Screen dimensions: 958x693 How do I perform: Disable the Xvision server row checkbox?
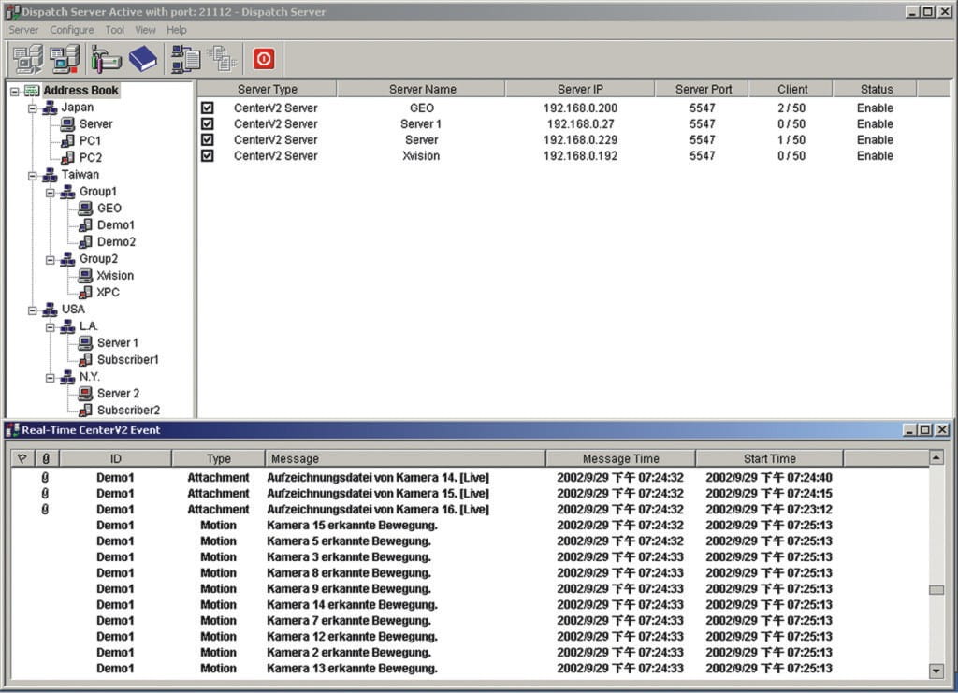click(x=208, y=156)
